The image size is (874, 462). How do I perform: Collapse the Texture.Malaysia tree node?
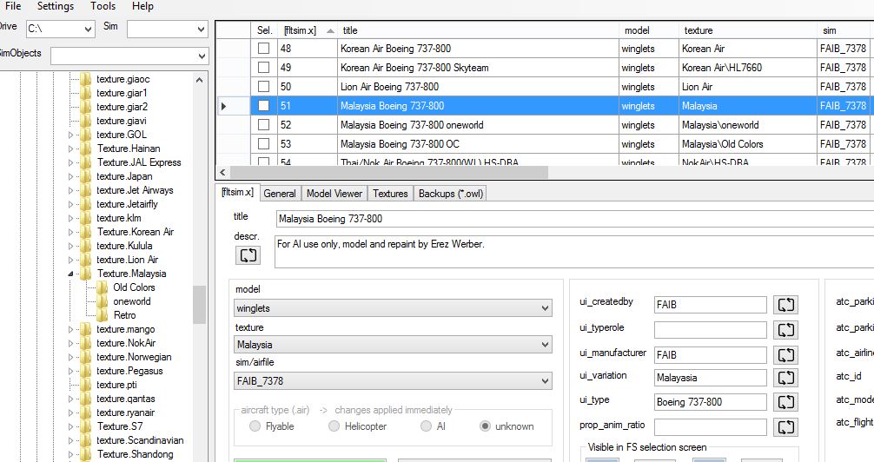(70, 274)
